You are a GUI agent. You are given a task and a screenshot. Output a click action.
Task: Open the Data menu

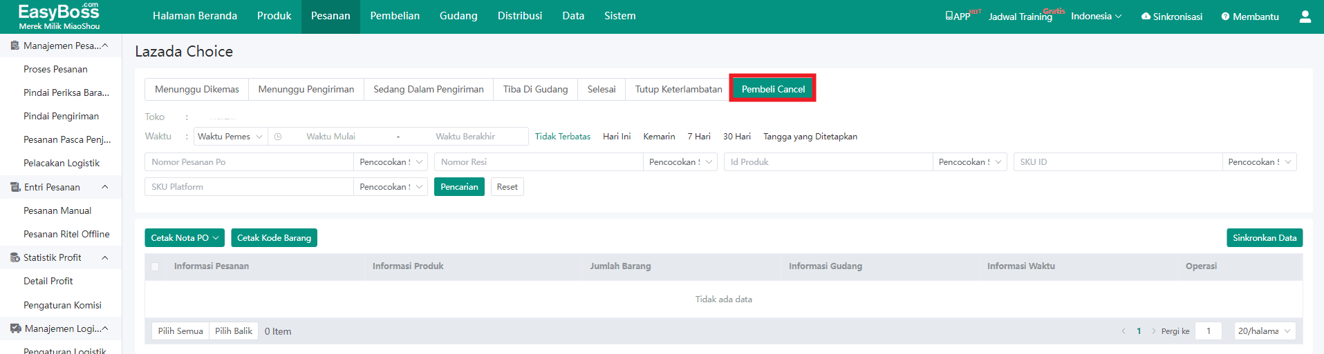tap(573, 16)
